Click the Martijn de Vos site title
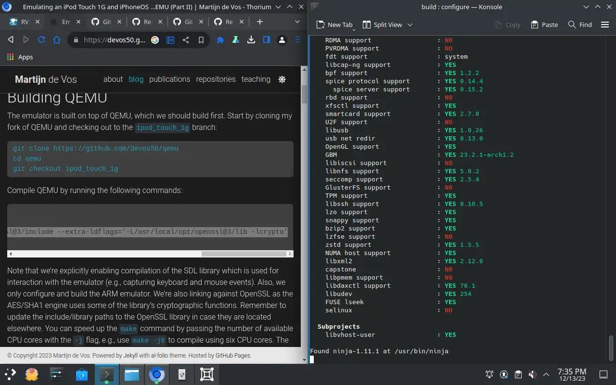 point(46,79)
